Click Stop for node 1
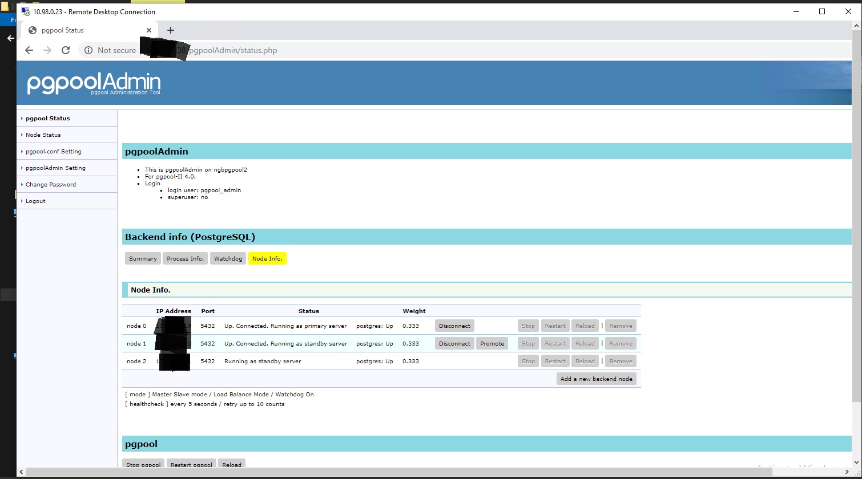 tap(528, 343)
